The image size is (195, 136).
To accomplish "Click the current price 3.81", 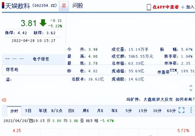I will tap(29, 23).
